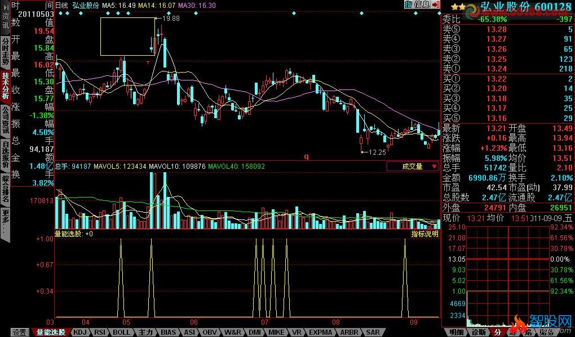Select the BOLL indicator tab
Viewport: 575px width, 337px height.
(x=121, y=332)
